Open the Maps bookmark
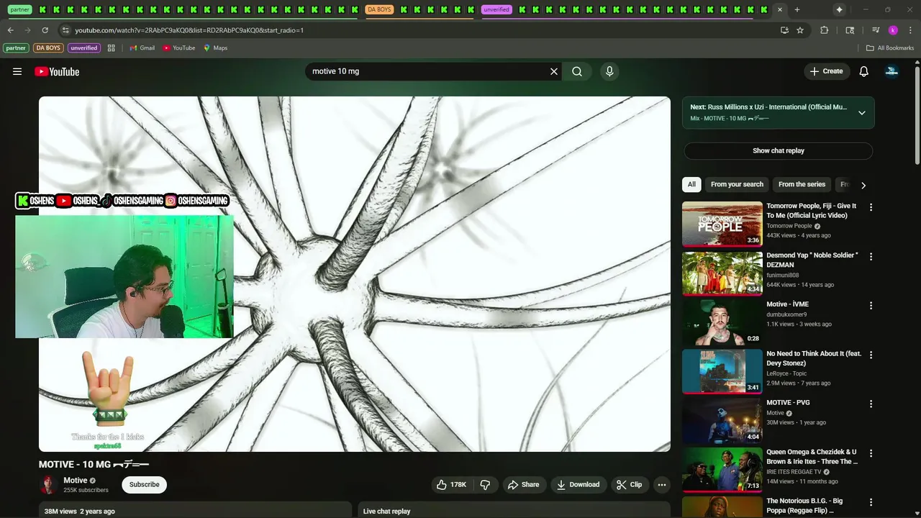921x518 pixels. tap(215, 48)
